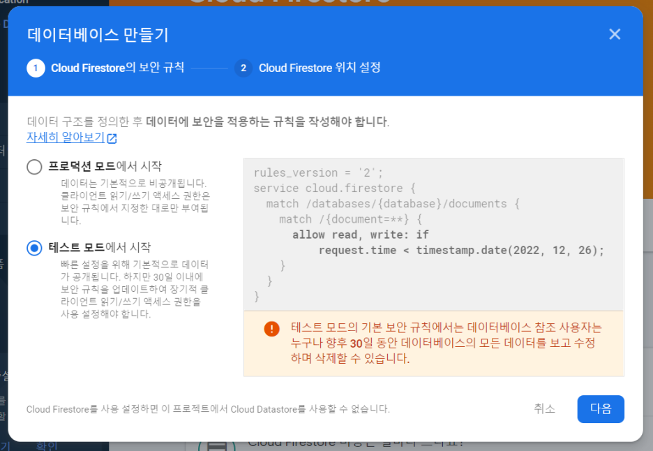Click the step 2 number circle
Viewport: 653px width, 451px height.
point(243,68)
